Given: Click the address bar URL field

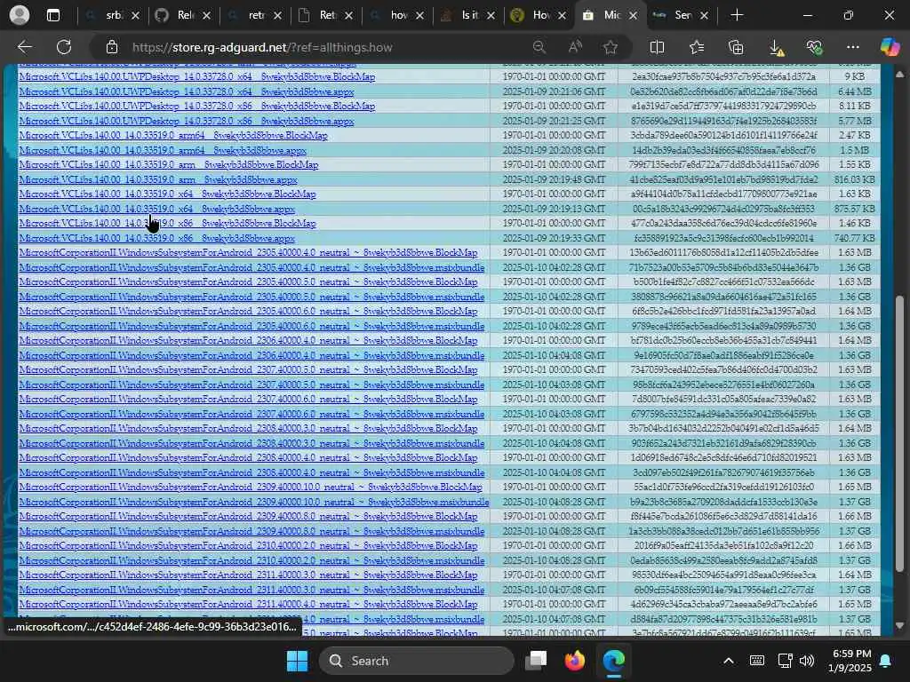Looking at the screenshot, I should tap(325, 48).
